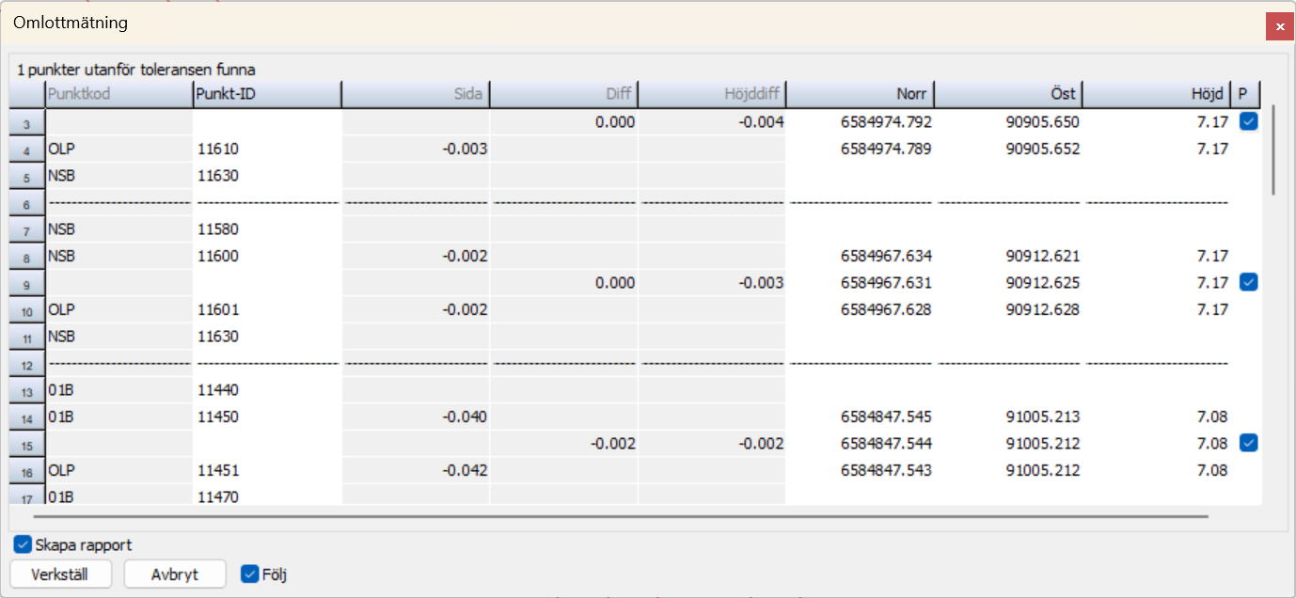Select row header number 4

(x=26, y=149)
